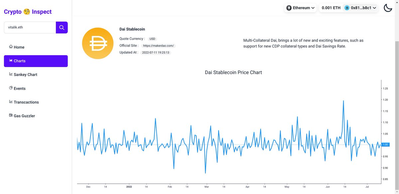The width and height of the screenshot is (399, 194).
Task: Open the Events page
Action: coord(36,89)
